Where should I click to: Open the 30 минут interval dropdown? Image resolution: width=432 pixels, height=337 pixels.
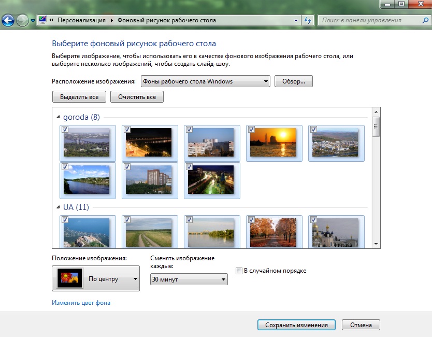(x=189, y=279)
